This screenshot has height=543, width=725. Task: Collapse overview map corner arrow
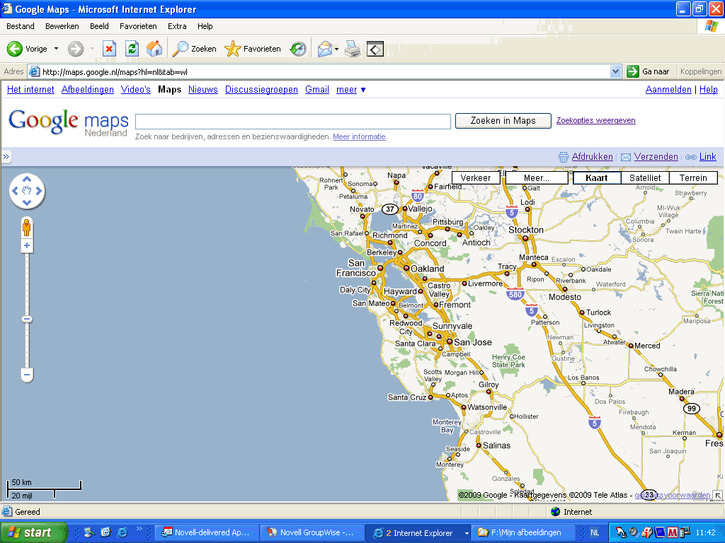coord(718,496)
